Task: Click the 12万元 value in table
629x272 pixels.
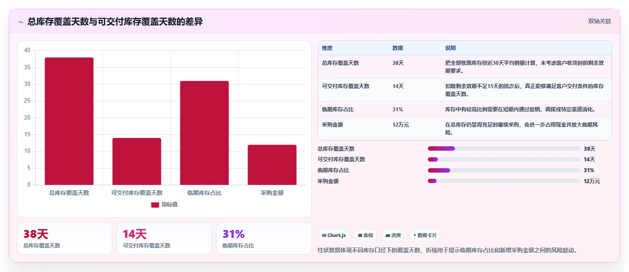Action: [401, 125]
